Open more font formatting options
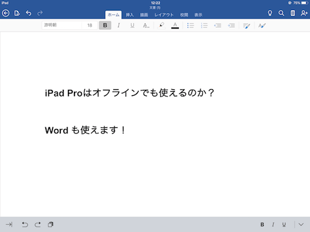Viewport: 310px width, 232px height. [146, 25]
